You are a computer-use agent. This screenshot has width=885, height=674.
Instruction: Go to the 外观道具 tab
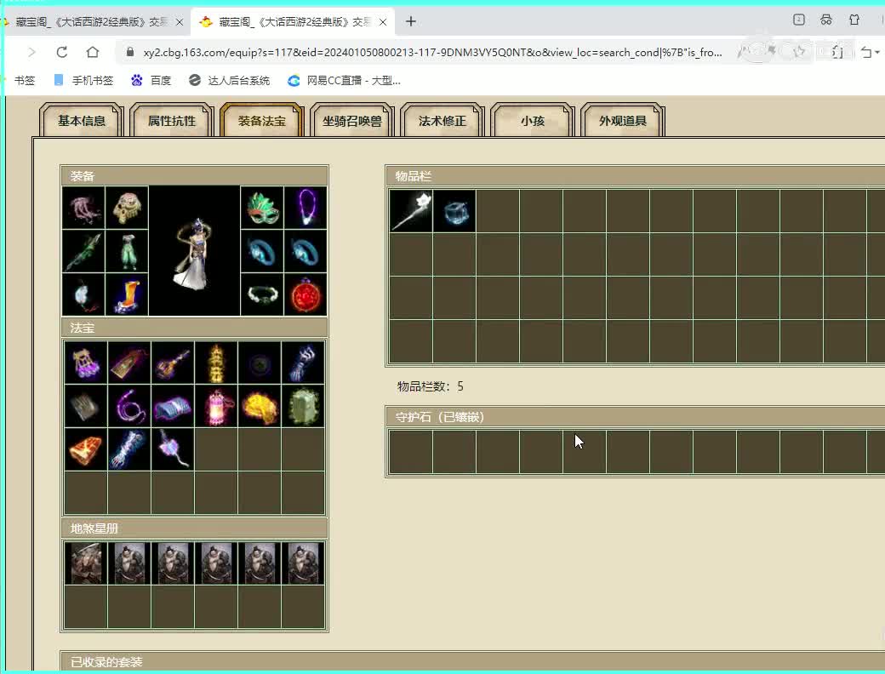click(x=623, y=120)
